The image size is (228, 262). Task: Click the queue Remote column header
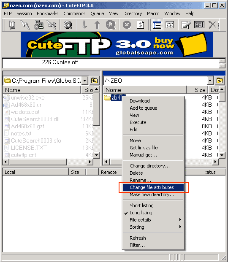click(110, 172)
